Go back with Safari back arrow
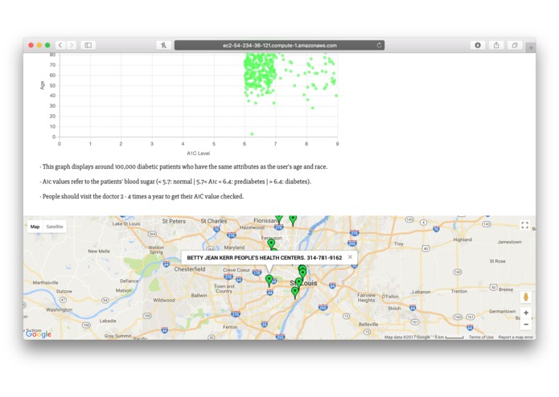The width and height of the screenshot is (559, 397). point(60,45)
